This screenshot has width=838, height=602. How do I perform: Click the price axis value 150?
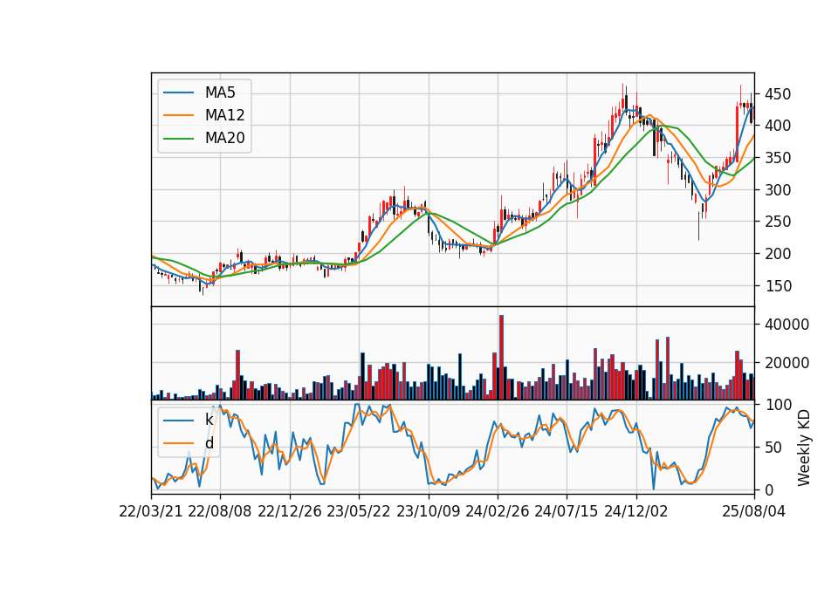pos(778,286)
